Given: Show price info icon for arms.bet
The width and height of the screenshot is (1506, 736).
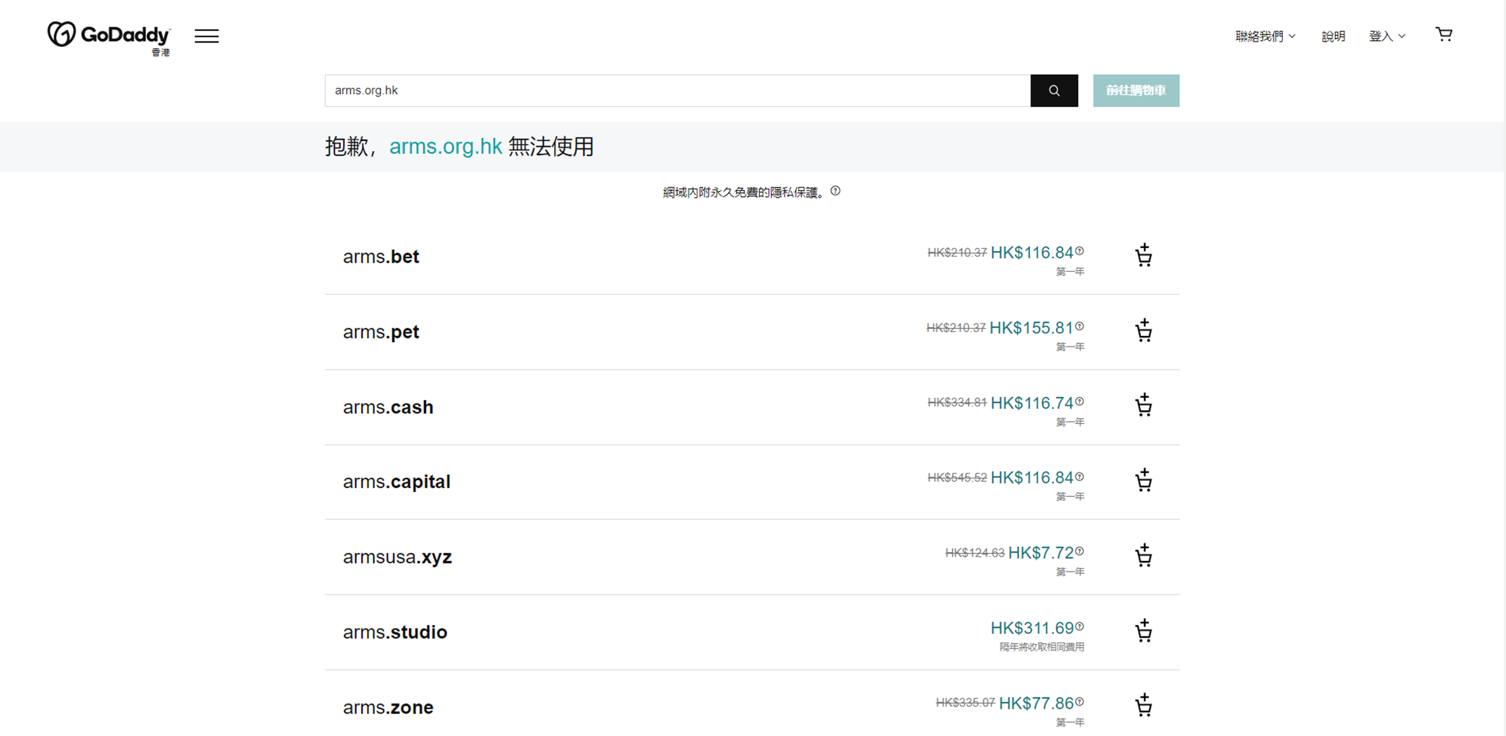Looking at the screenshot, I should point(1079,251).
